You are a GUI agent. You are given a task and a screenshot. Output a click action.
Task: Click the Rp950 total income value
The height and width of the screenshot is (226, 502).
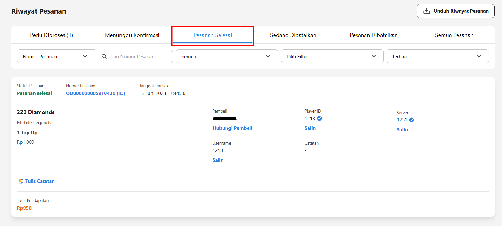[x=24, y=208]
